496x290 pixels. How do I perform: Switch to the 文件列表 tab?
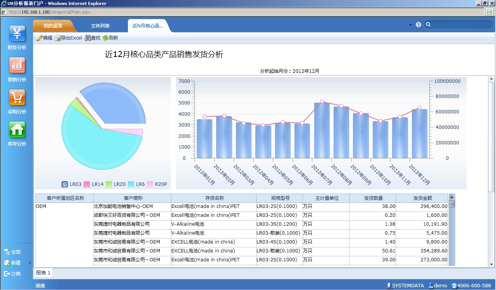pyautogui.click(x=100, y=26)
